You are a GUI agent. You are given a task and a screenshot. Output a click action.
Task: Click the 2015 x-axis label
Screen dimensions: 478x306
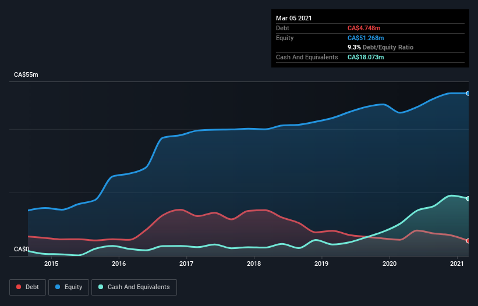tap(51, 264)
